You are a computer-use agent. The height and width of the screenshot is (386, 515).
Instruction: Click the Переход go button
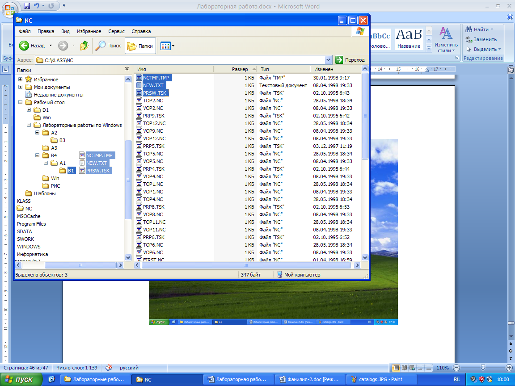point(350,60)
